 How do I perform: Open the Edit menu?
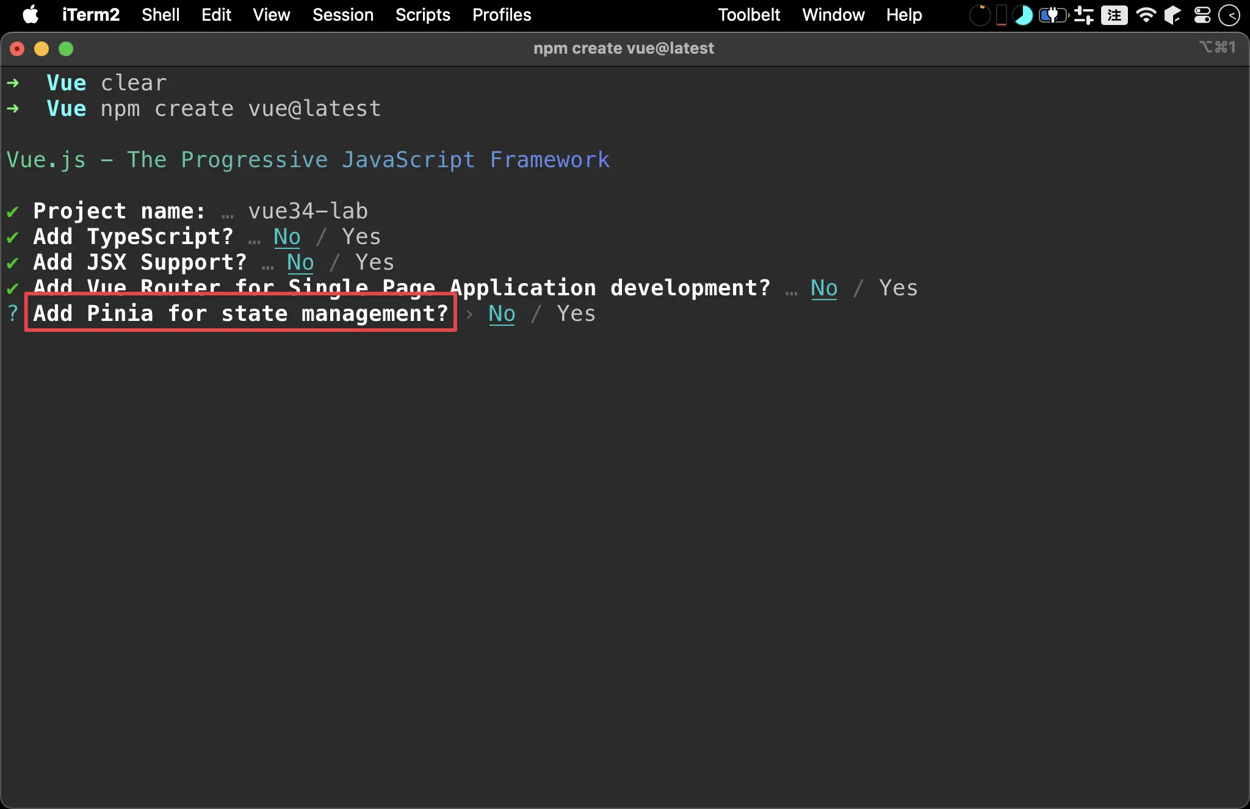pyautogui.click(x=216, y=15)
